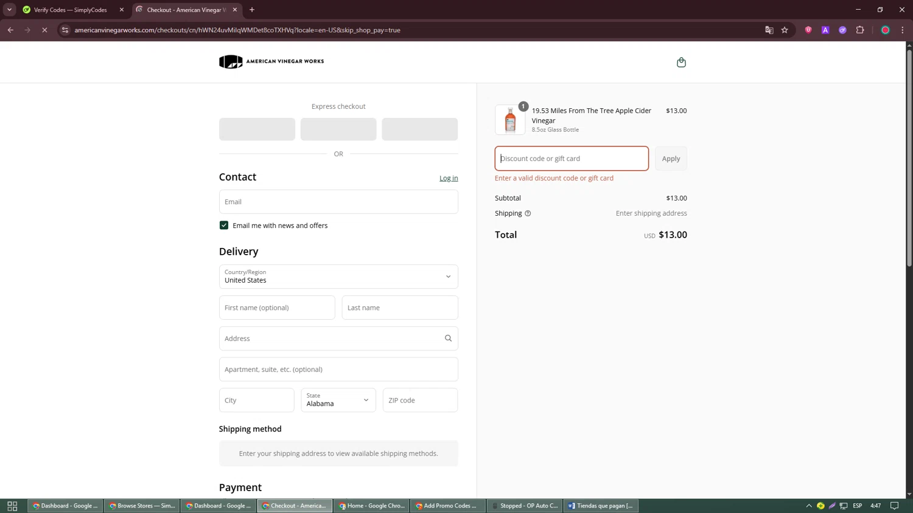
Task: Close the Verify Codes SimplyCodes tab
Action: 122,10
